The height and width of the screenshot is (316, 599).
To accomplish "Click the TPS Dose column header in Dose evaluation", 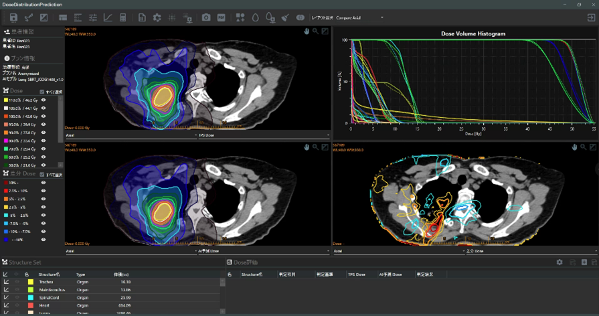I will (x=357, y=274).
